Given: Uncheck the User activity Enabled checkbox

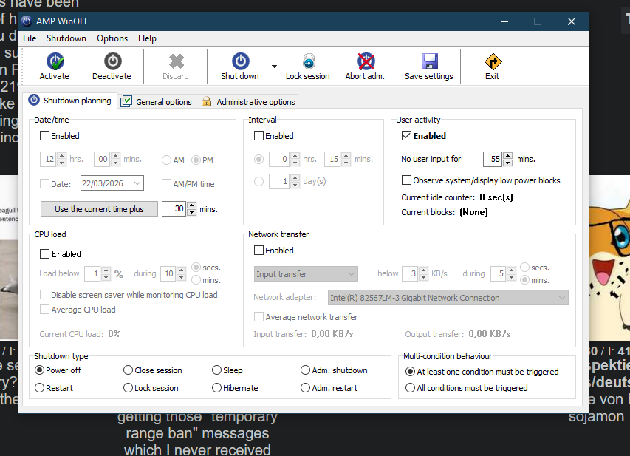Looking at the screenshot, I should point(406,136).
